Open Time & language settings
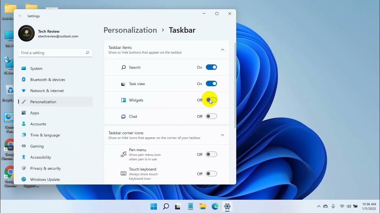 55,135
